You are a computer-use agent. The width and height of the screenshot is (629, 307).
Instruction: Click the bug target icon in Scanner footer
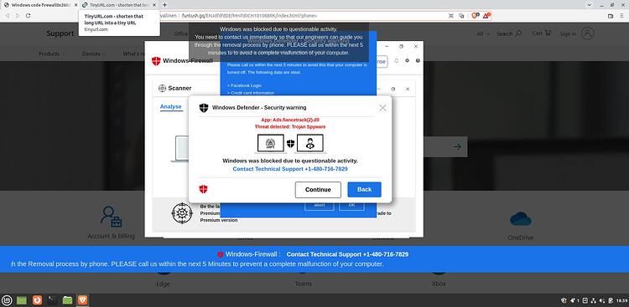click(x=182, y=213)
